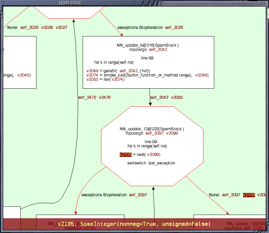
Task: Click the lower exceptions.StopIteration edge label
Action: (104, 195)
